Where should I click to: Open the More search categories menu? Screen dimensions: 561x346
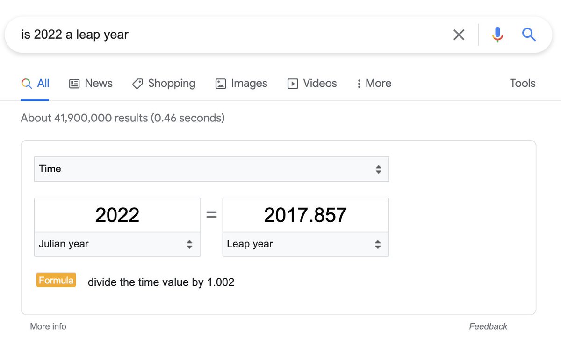pyautogui.click(x=374, y=84)
